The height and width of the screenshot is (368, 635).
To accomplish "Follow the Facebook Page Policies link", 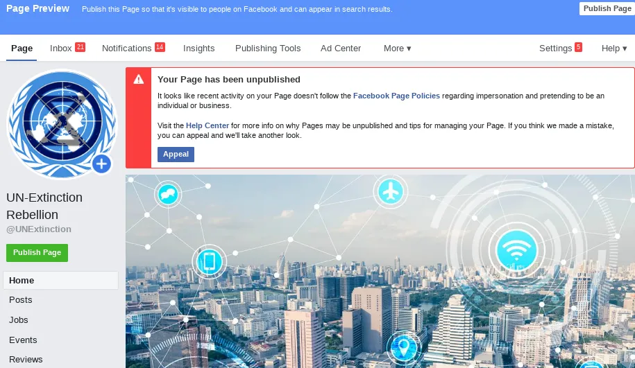I will (x=396, y=96).
